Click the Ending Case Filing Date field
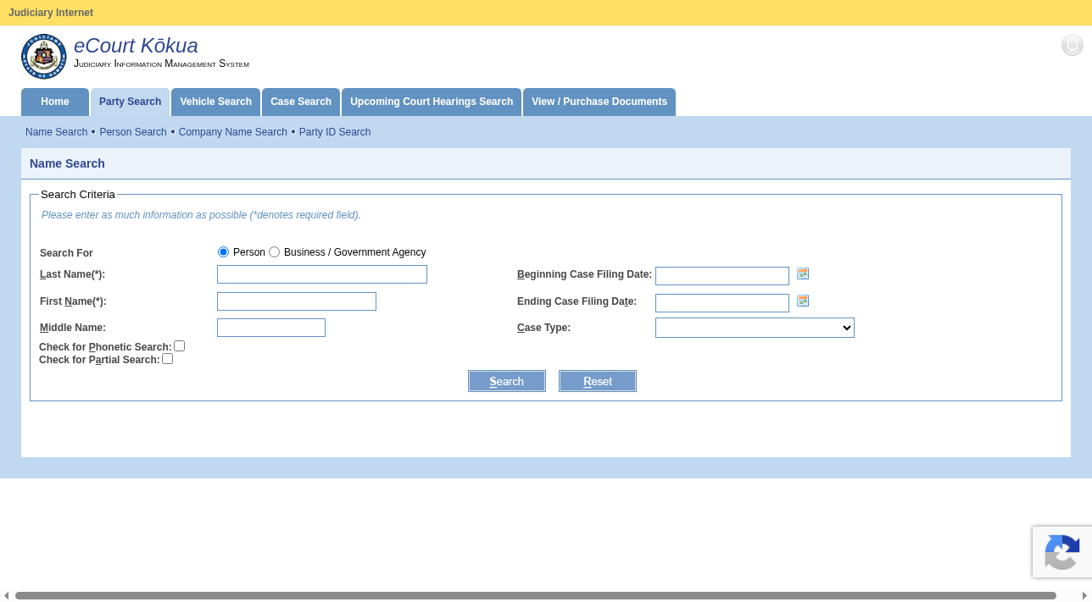This screenshot has height=602, width=1092. [722, 303]
